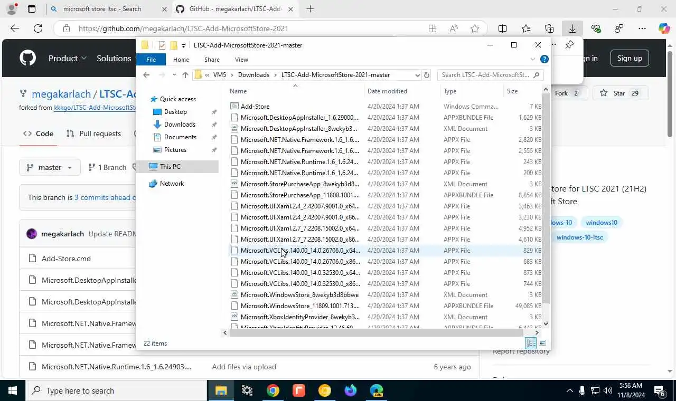Refresh the Explorer address bar
Viewport: 676px width, 401px height.
click(427, 75)
